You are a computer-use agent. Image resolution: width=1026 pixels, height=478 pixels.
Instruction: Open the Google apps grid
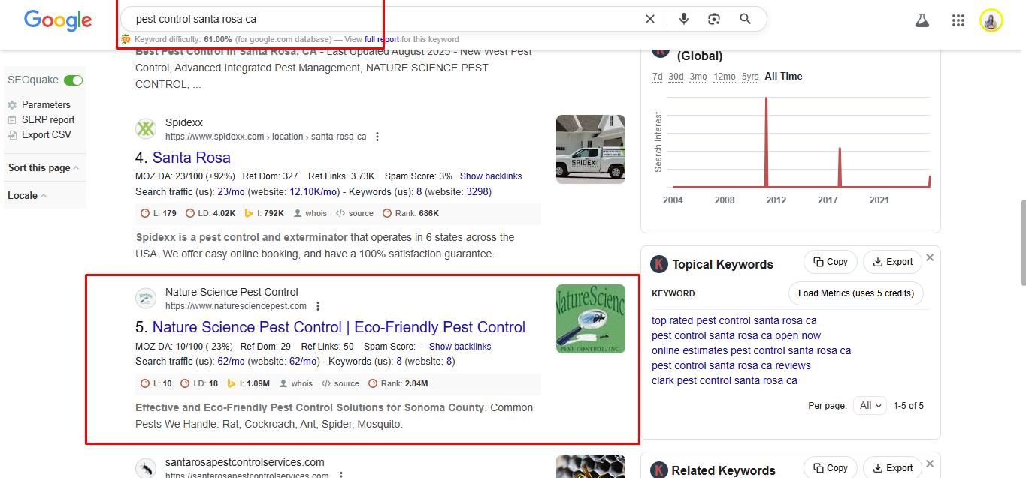click(958, 20)
